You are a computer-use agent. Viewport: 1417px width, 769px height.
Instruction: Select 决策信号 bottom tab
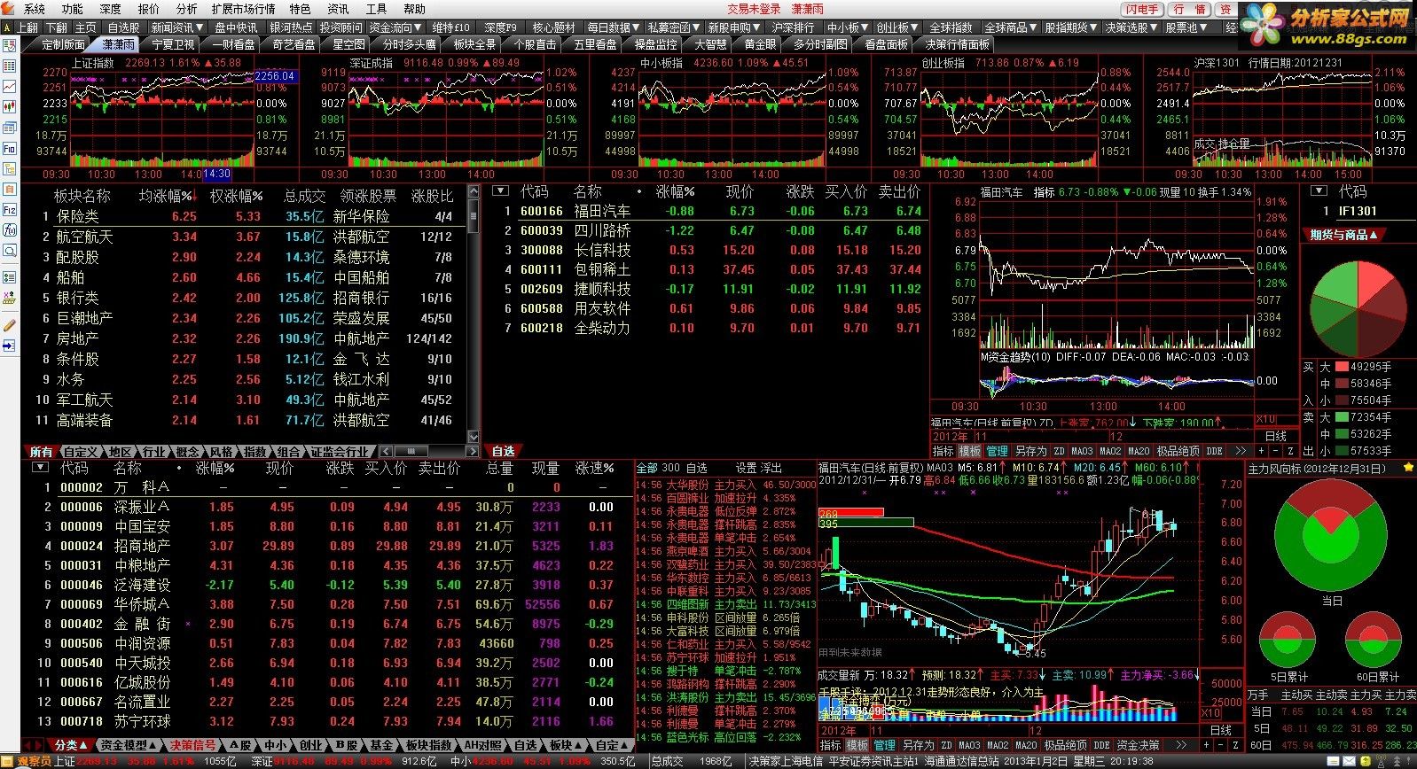193,745
